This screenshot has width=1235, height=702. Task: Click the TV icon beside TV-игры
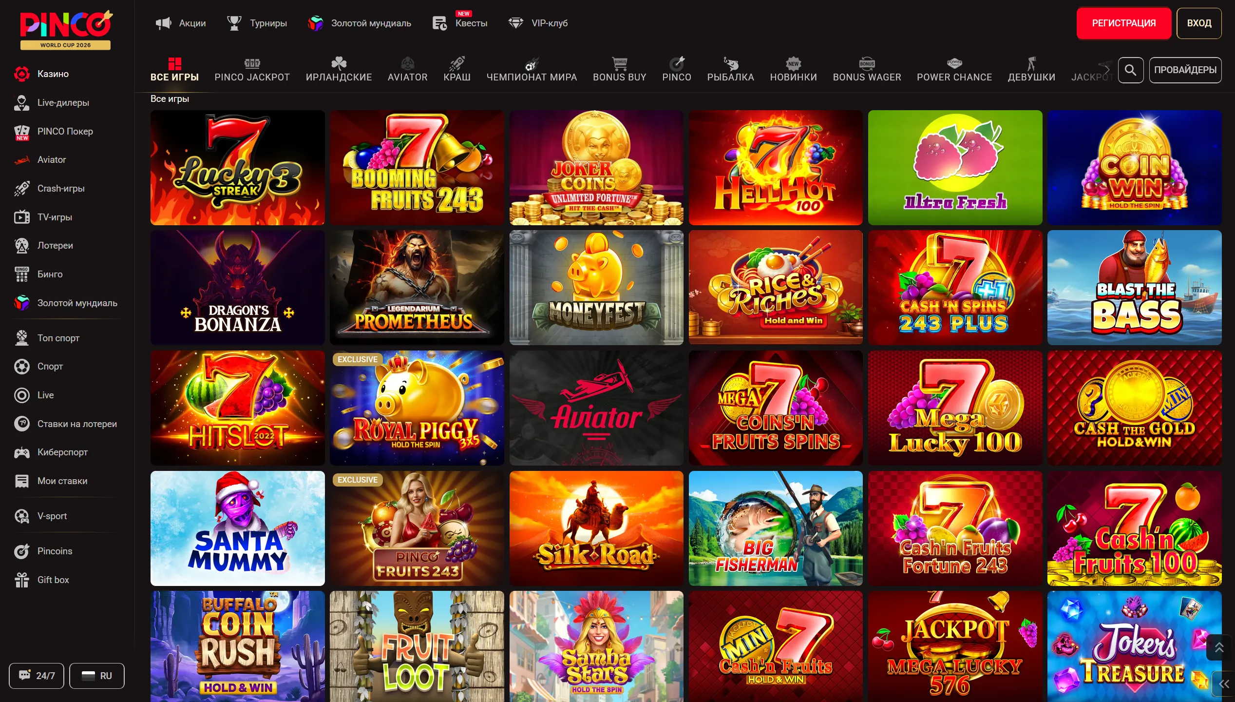[x=21, y=217]
